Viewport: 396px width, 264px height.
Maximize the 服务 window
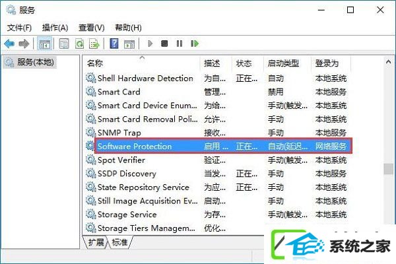point(350,10)
